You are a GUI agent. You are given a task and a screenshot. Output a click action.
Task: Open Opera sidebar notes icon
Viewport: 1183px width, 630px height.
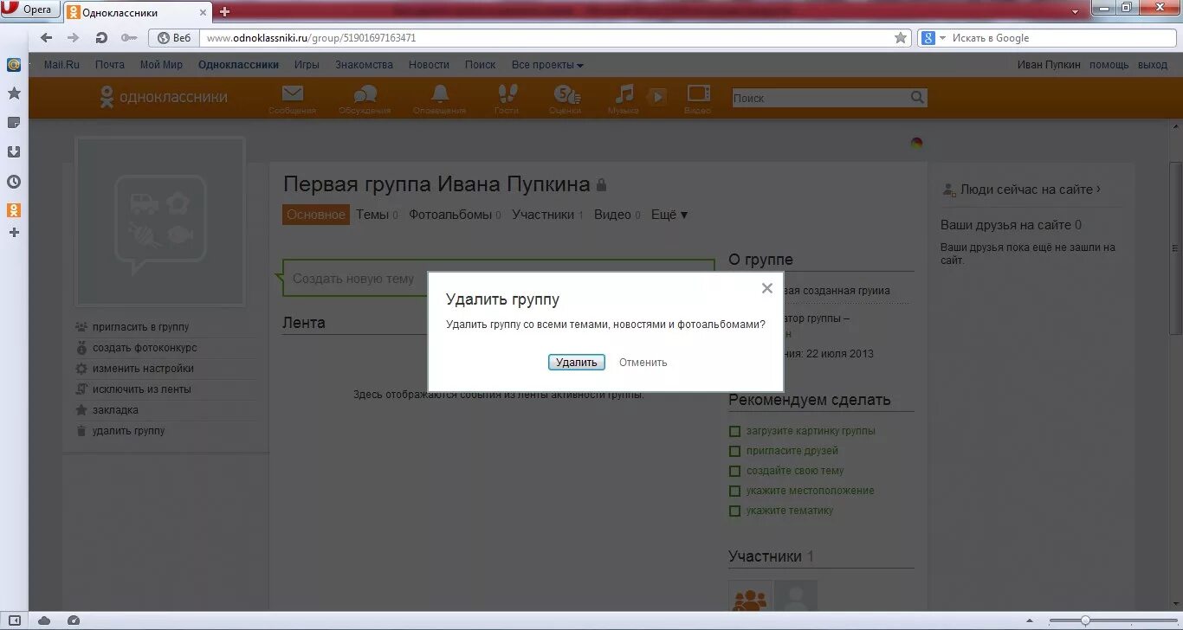click(x=14, y=123)
